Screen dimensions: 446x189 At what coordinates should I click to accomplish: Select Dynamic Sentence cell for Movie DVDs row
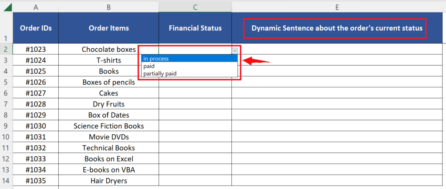tap(337, 137)
